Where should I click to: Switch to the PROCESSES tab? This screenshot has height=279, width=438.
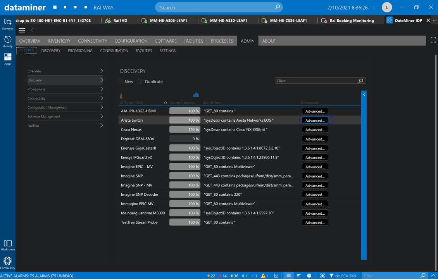[222, 41]
